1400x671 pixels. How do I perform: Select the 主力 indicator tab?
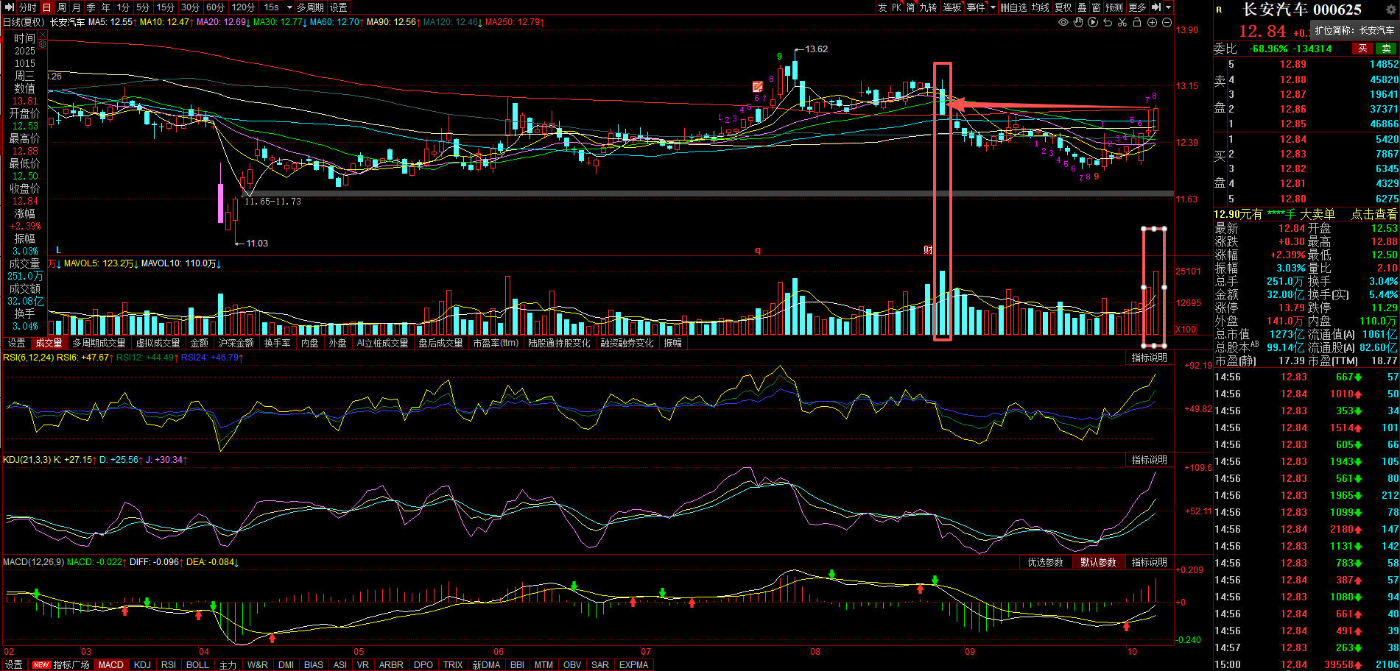pos(228,665)
